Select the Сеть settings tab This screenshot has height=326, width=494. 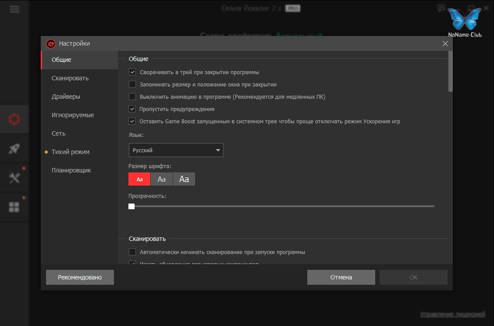(79, 133)
